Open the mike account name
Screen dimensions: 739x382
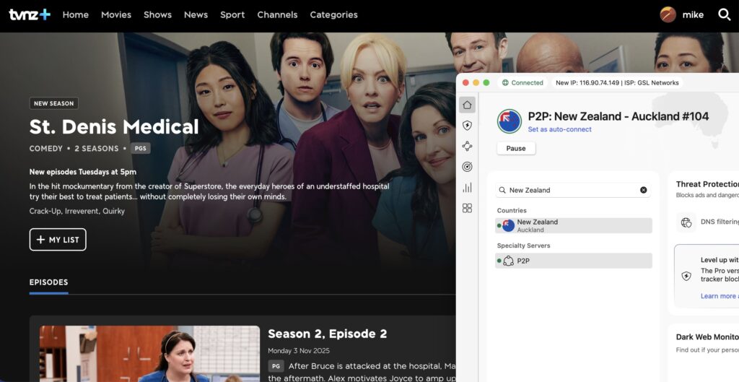(693, 14)
